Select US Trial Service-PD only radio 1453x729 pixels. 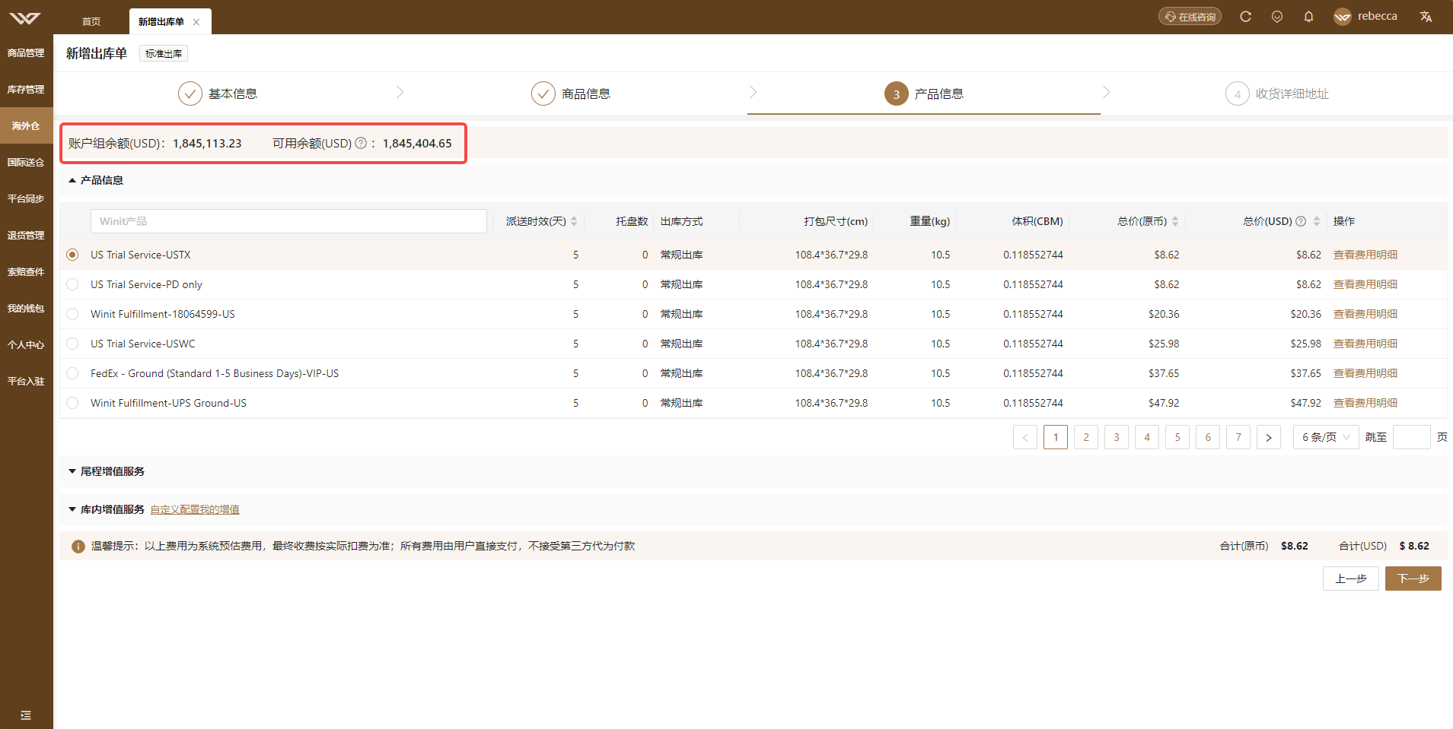[x=72, y=284]
